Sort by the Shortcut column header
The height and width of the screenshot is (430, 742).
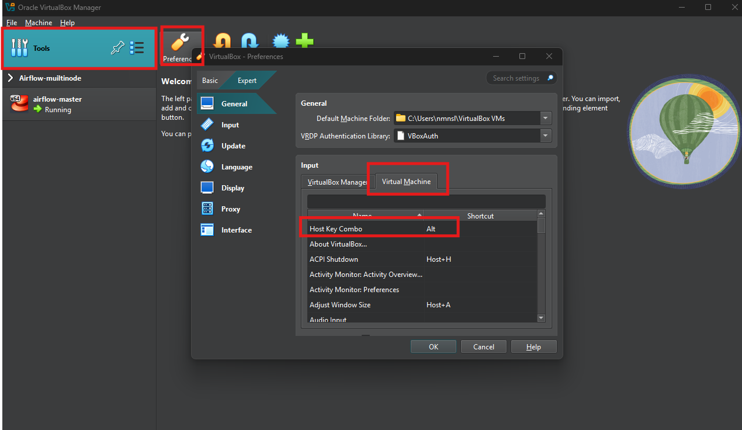point(480,216)
